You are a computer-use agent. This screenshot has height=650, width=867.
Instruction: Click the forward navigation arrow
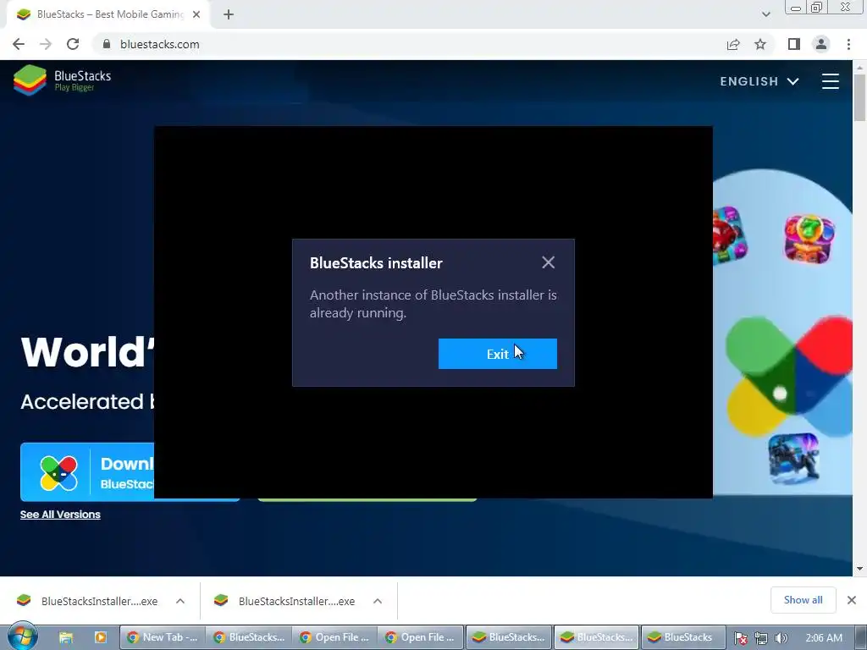click(46, 44)
